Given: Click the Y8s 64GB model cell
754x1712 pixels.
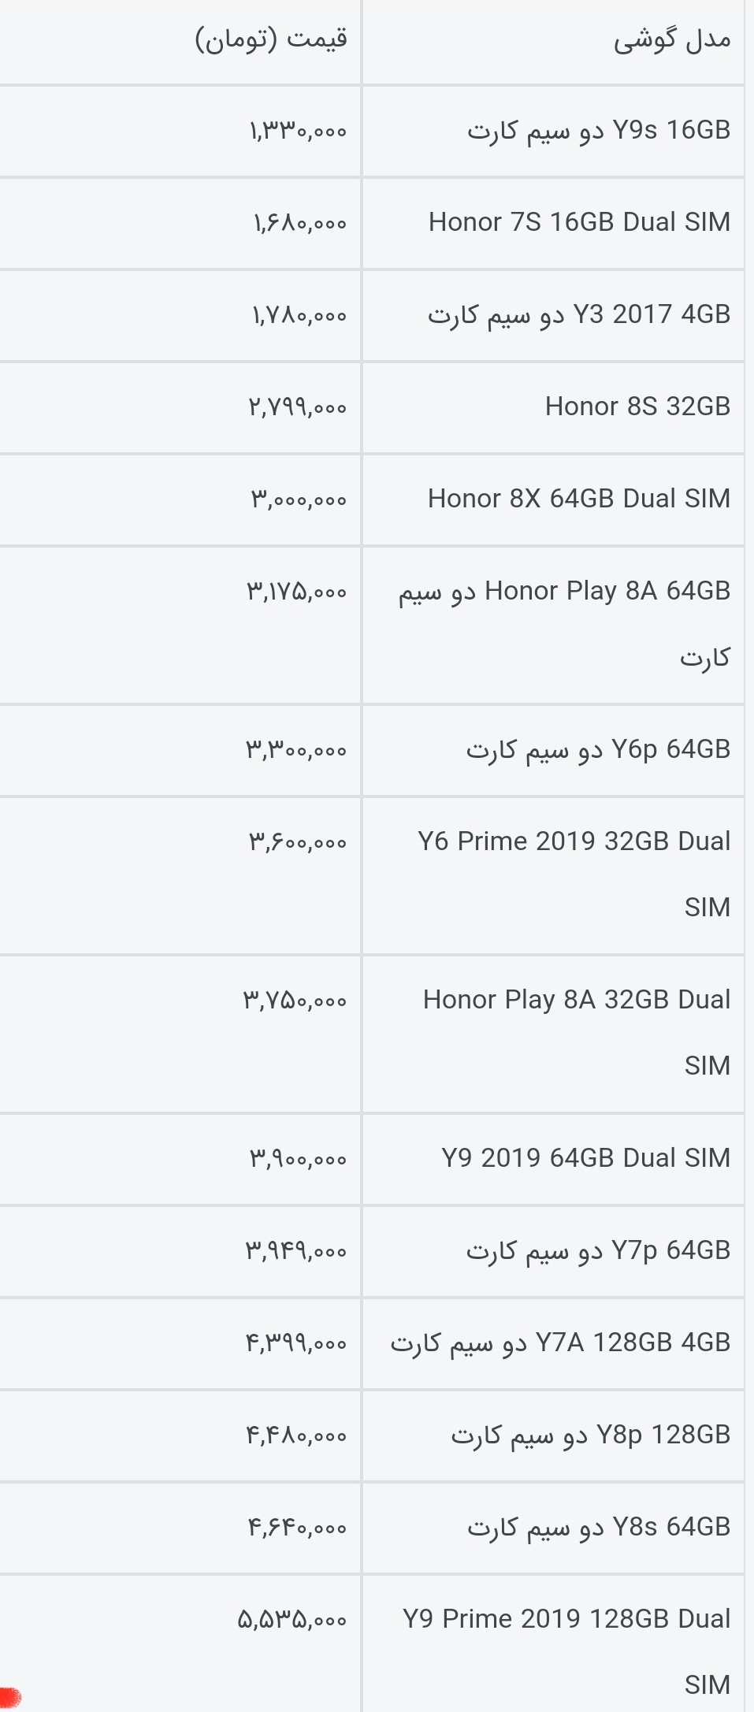Looking at the screenshot, I should tap(599, 1527).
